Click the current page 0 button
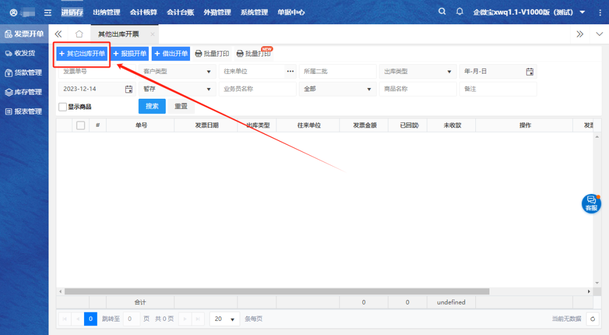The height and width of the screenshot is (335, 609). tap(90, 319)
